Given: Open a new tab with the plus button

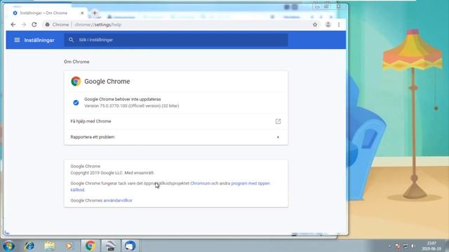Looking at the screenshot, I should 95,13.
